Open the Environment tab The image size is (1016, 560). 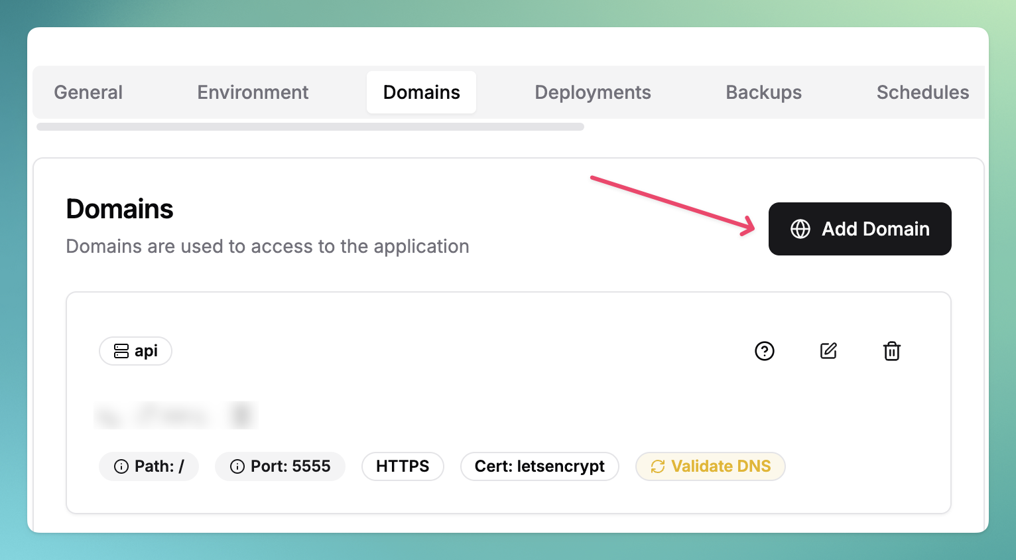253,92
